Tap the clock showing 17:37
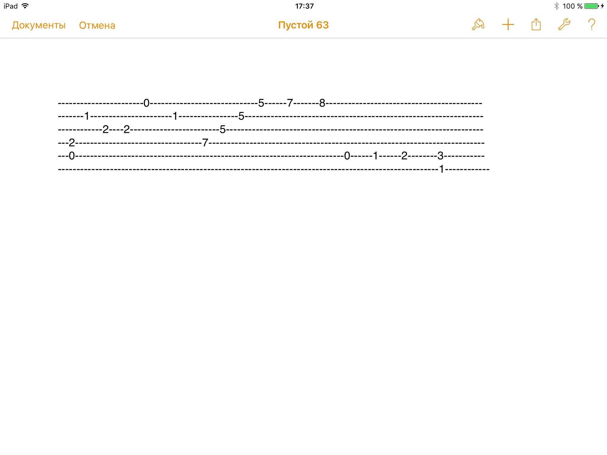Viewport: 607px width, 455px height. point(304,6)
